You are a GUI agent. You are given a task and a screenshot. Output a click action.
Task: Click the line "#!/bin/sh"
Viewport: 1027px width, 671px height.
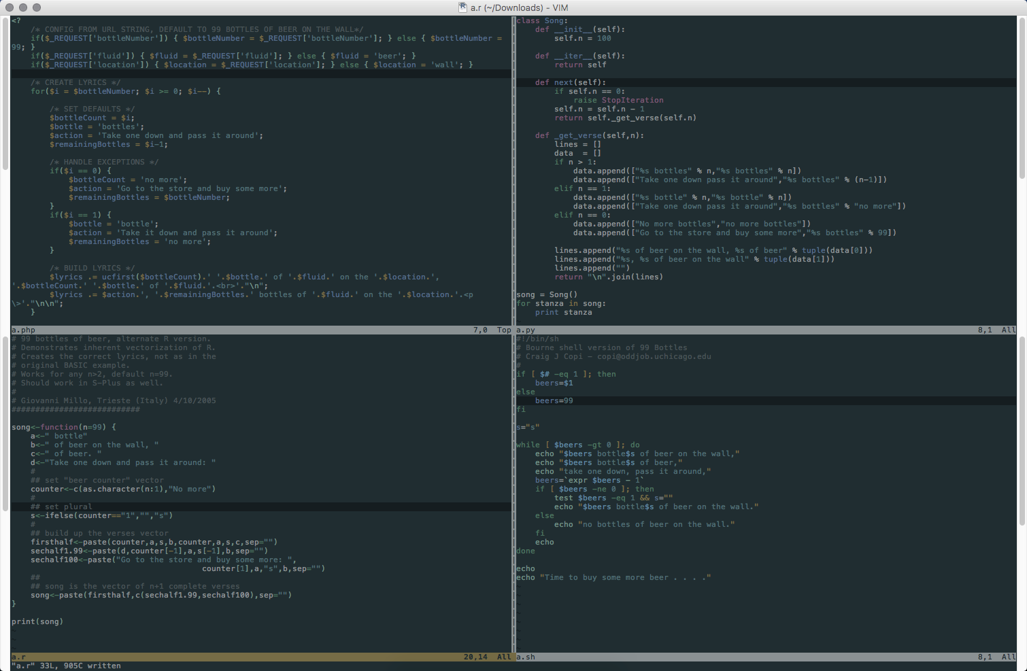537,339
